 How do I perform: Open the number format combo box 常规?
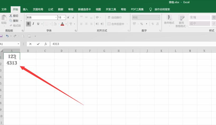click(146, 17)
